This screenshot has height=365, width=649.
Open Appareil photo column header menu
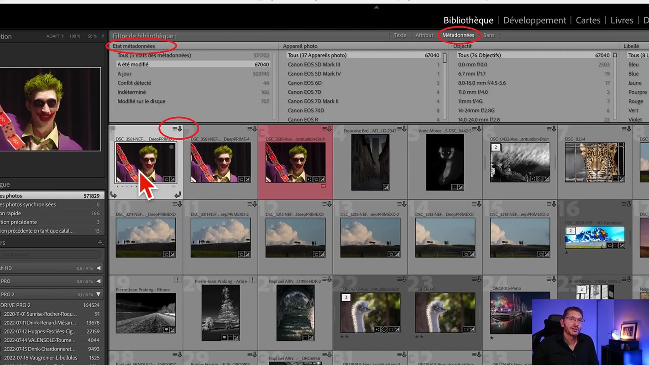pyautogui.click(x=300, y=46)
